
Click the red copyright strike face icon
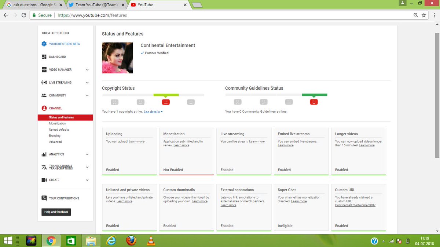pyautogui.click(x=166, y=102)
